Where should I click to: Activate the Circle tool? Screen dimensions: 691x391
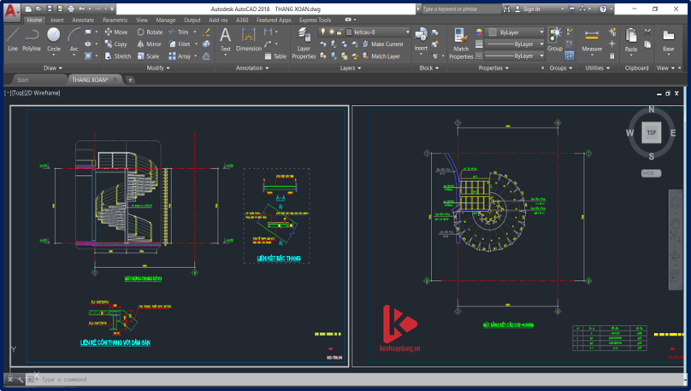point(54,39)
